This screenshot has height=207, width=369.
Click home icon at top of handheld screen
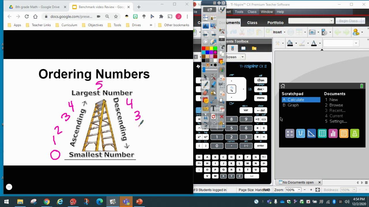[x=283, y=86]
